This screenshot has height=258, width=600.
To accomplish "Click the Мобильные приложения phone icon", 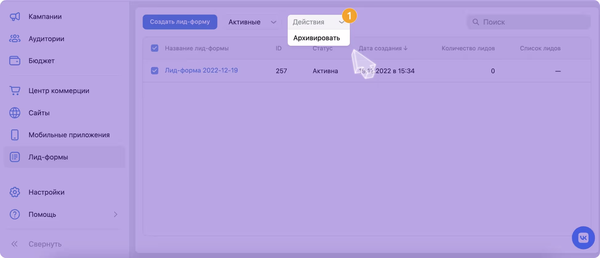I will point(15,135).
